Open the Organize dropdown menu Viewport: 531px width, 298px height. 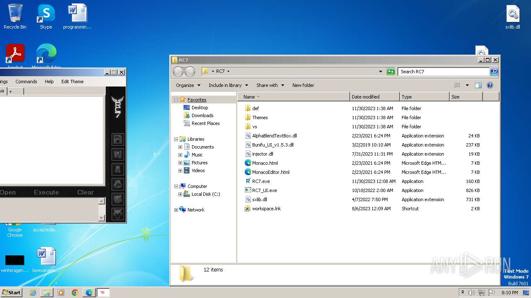coord(188,85)
